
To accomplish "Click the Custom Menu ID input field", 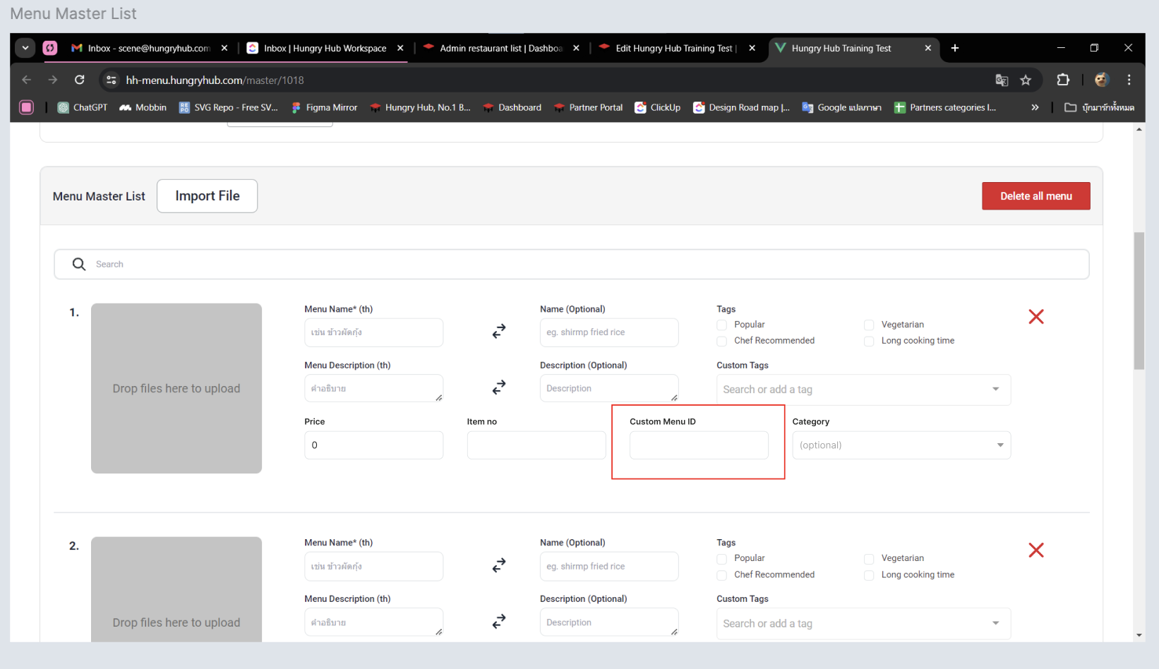I will click(698, 445).
